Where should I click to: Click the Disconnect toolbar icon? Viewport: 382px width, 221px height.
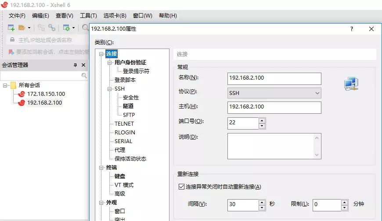click(x=41, y=28)
